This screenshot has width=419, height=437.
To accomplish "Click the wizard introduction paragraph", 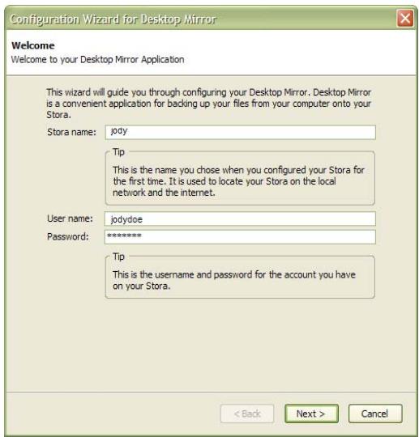I will click(x=209, y=104).
